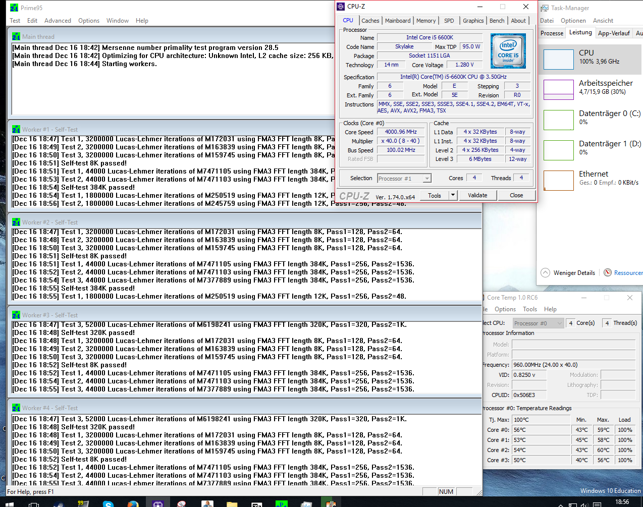Open the Processor #1 selection dropdown
643x507 pixels.
pos(404,179)
